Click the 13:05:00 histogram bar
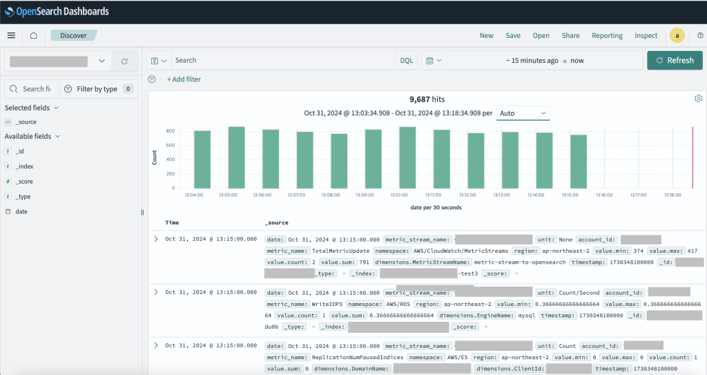707x375 pixels. (x=236, y=157)
